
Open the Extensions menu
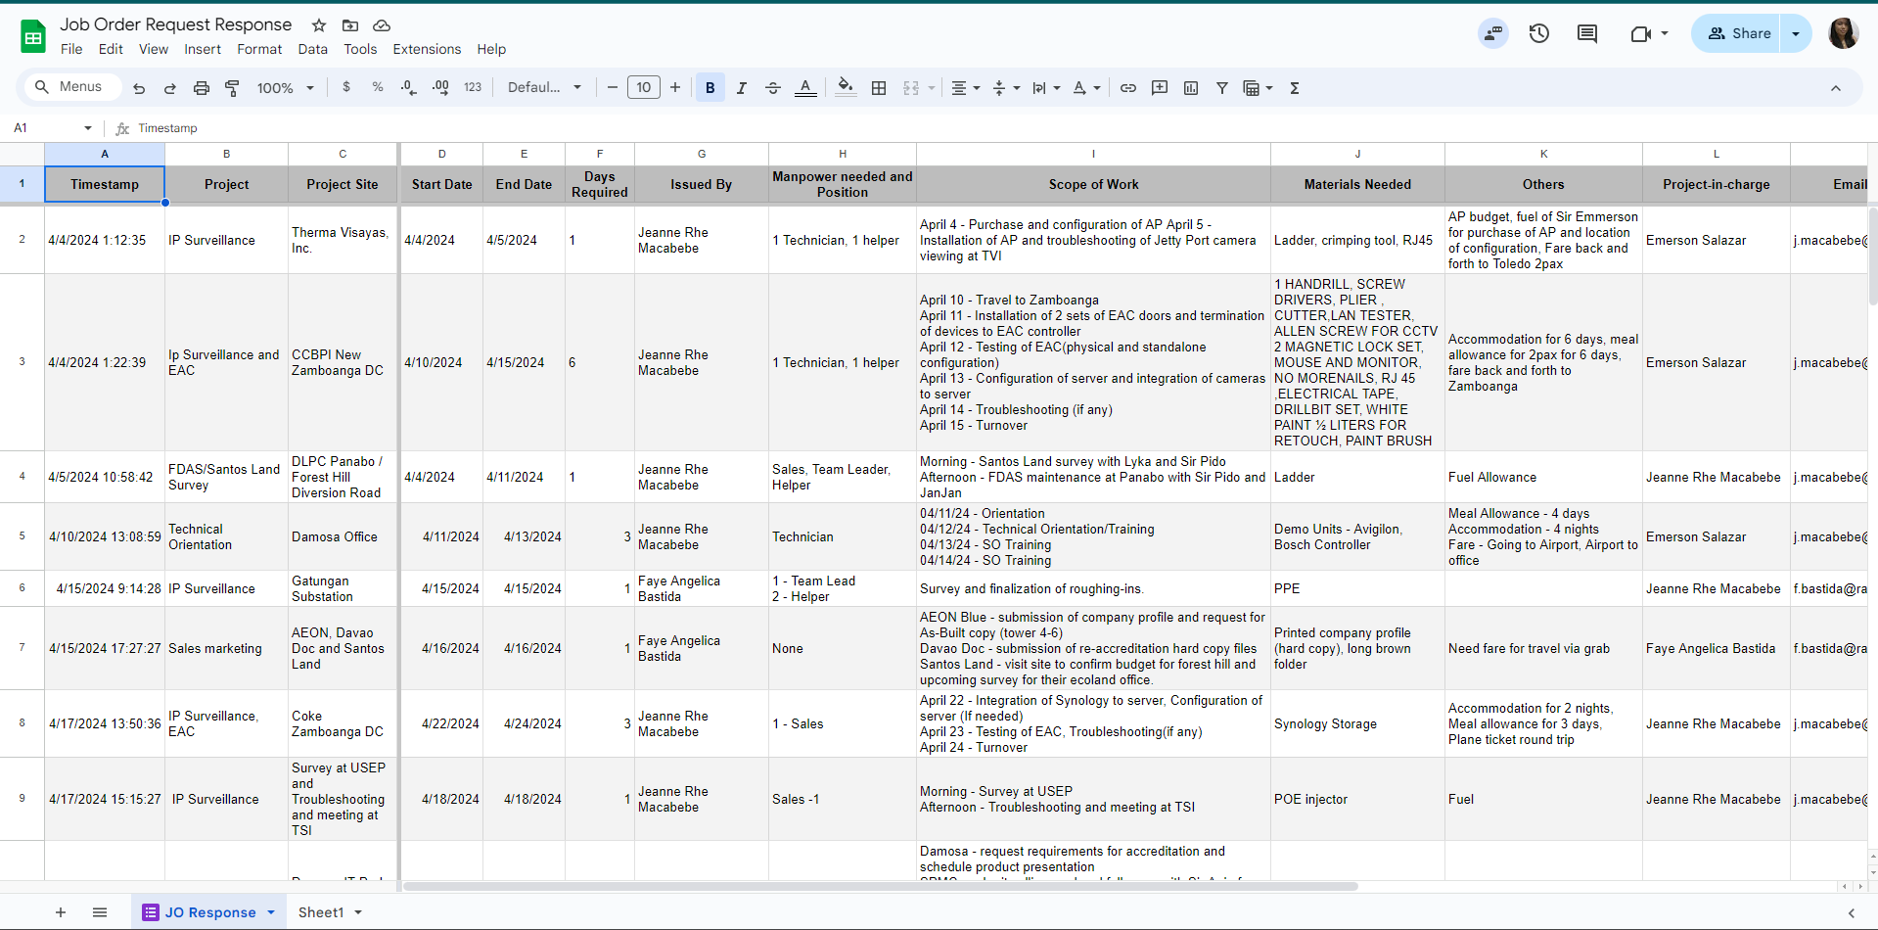point(427,49)
